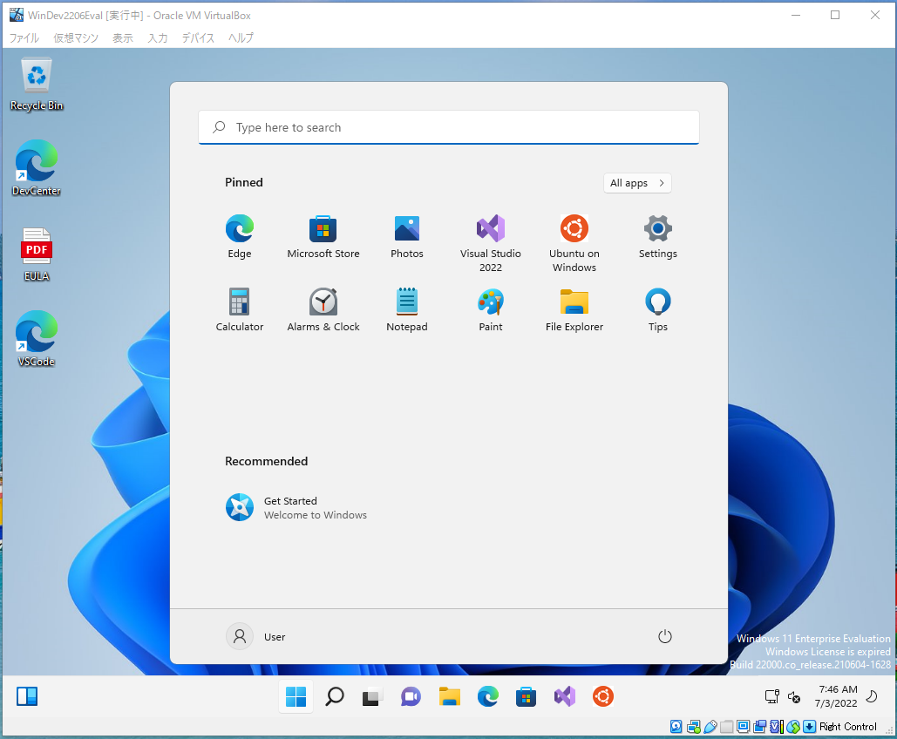Launch Visual Studio from the taskbar
Image resolution: width=897 pixels, height=739 pixels.
(565, 696)
